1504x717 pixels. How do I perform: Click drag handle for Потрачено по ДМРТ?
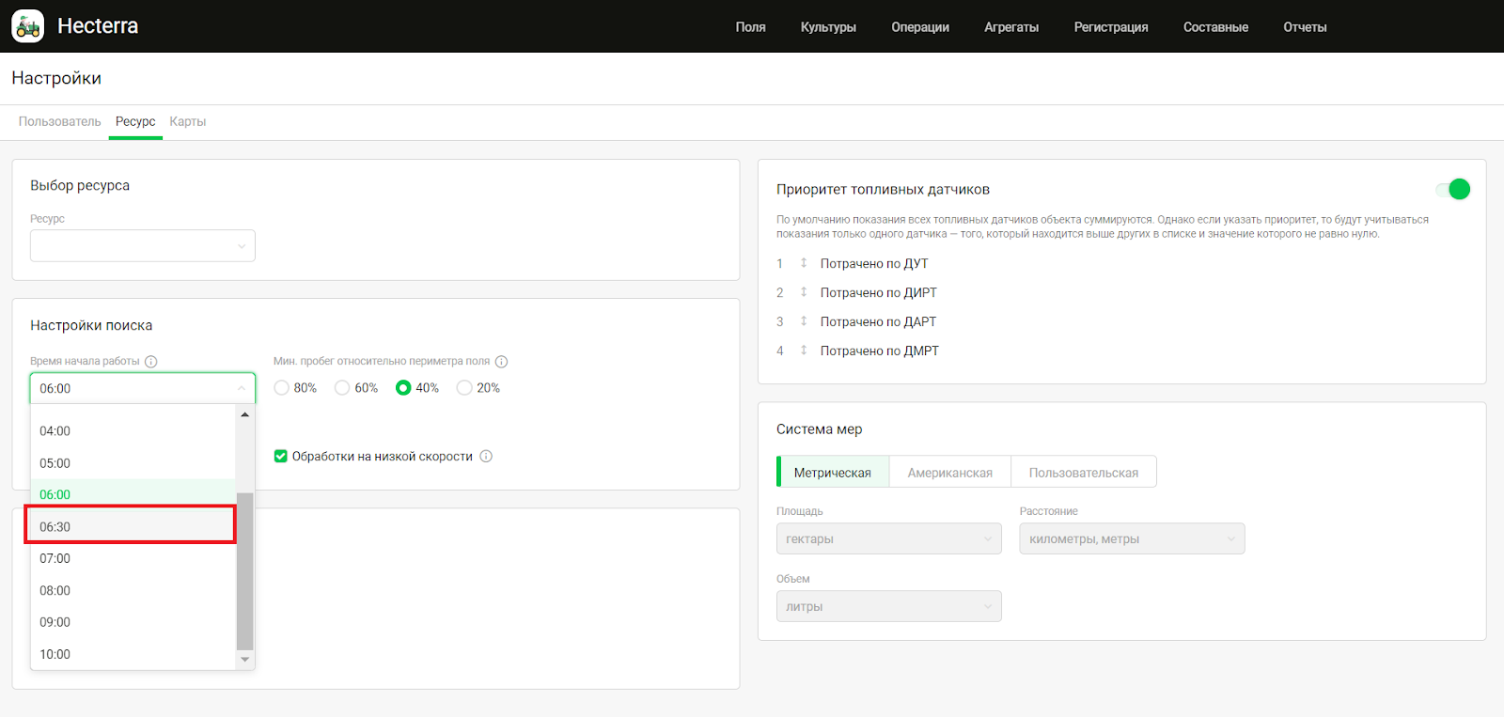[x=804, y=351]
